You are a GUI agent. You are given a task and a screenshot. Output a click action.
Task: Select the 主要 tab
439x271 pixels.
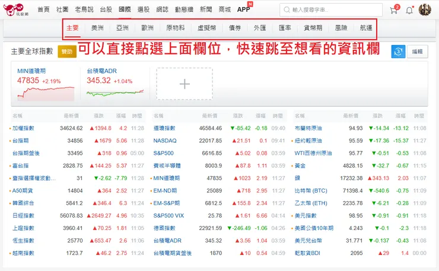click(72, 28)
